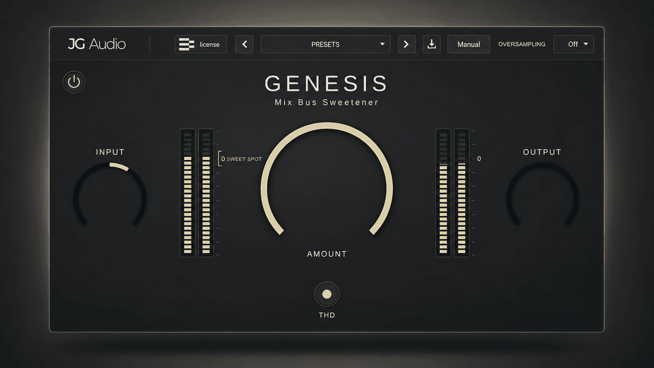Click the "THD" label

click(327, 315)
